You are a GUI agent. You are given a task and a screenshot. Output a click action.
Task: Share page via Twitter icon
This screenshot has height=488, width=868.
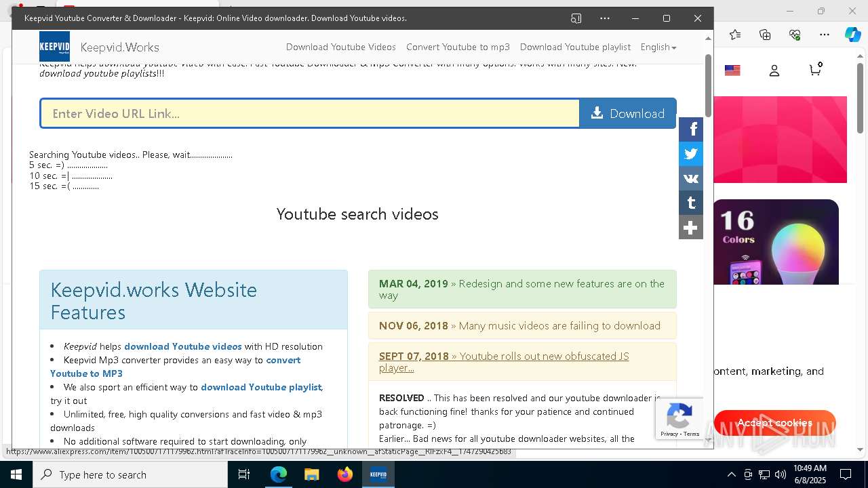point(691,154)
